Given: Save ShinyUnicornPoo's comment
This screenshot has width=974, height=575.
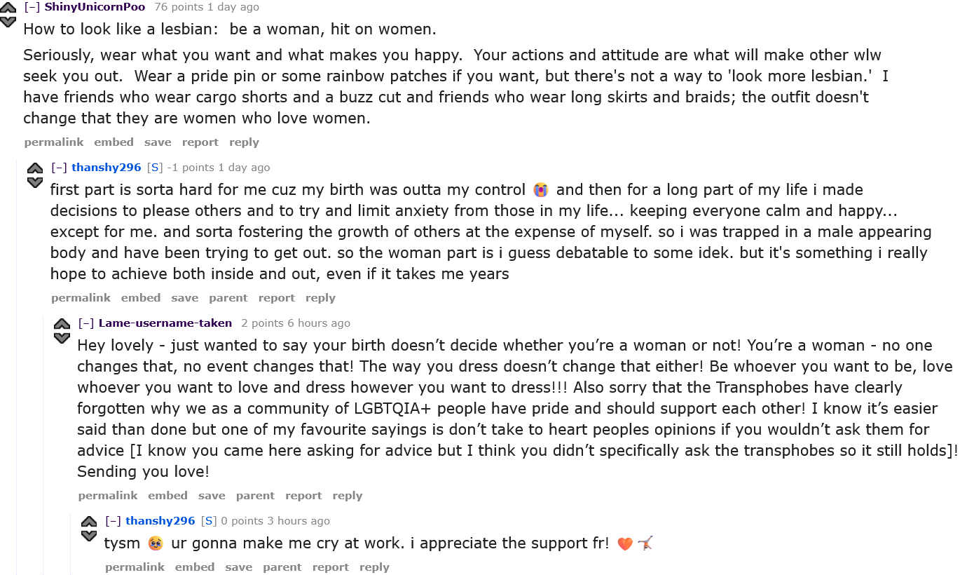Looking at the screenshot, I should tap(158, 142).
